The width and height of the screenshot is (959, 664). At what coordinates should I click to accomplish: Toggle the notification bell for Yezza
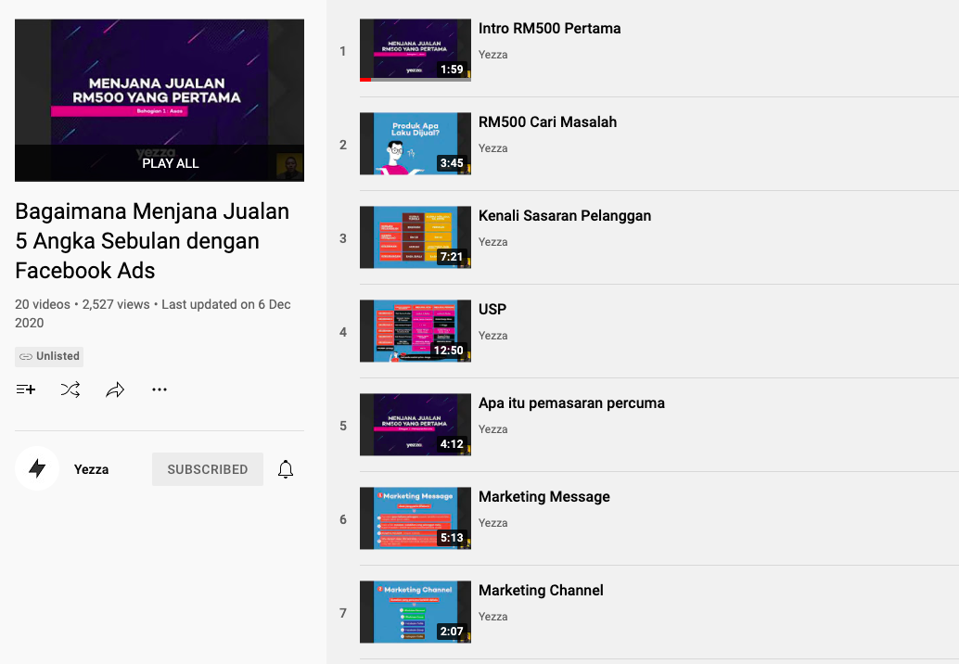point(286,469)
